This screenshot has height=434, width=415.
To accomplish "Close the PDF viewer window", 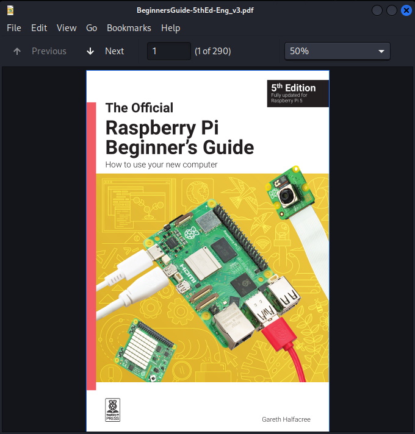I will (x=406, y=10).
